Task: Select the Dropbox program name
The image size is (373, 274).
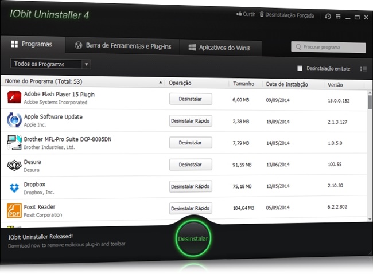Action: [x=34, y=184]
